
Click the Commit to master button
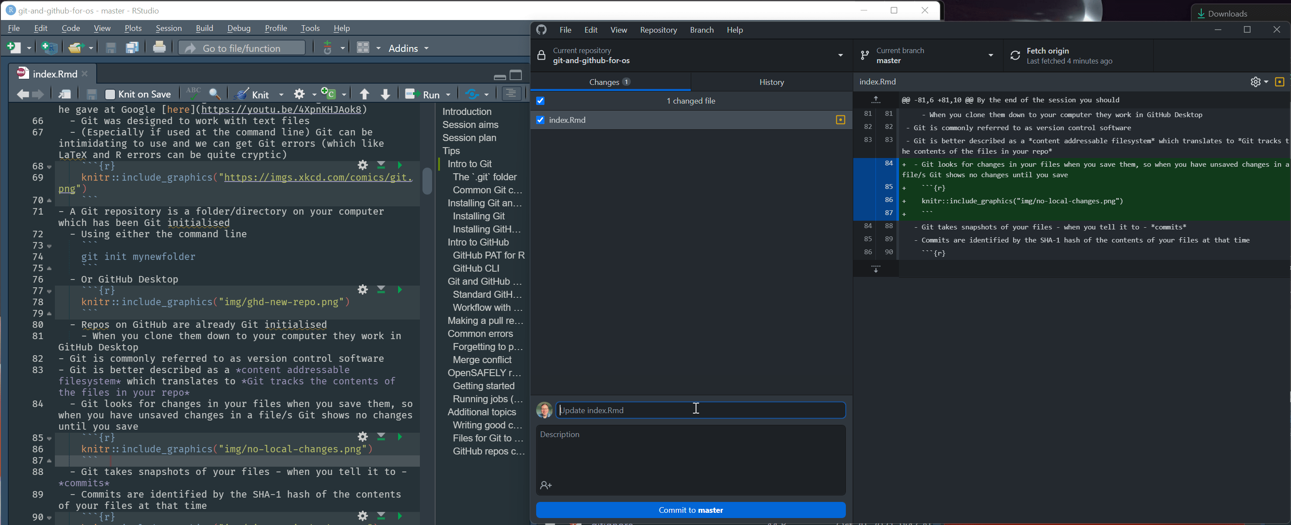[690, 510]
